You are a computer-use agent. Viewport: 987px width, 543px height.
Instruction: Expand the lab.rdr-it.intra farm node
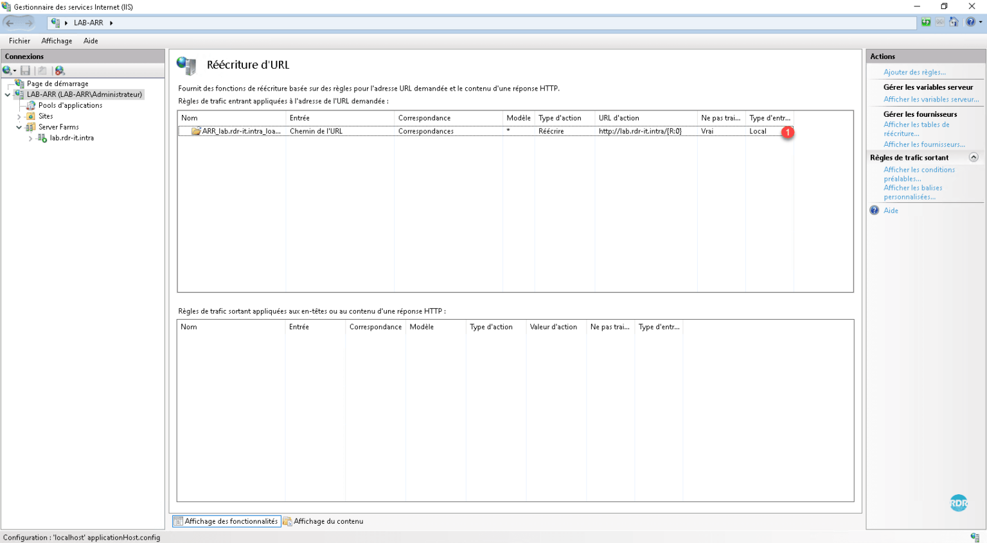click(x=31, y=138)
